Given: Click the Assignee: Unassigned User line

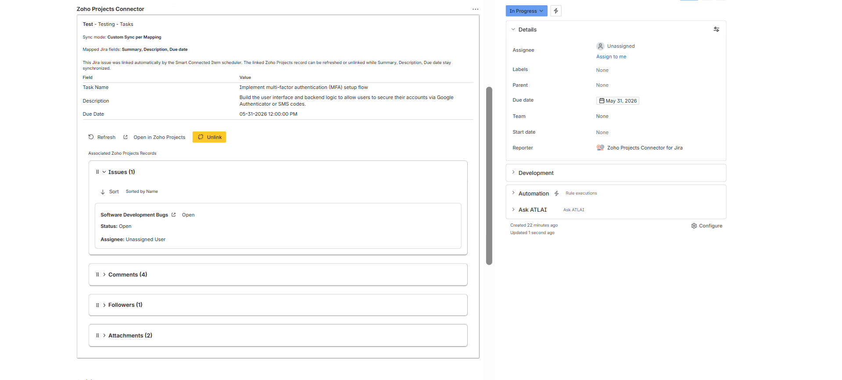Looking at the screenshot, I should (x=133, y=239).
